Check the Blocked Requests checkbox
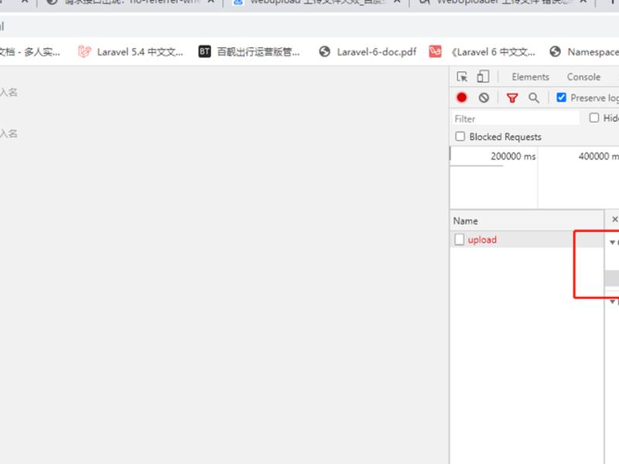619x464 pixels. coord(460,137)
